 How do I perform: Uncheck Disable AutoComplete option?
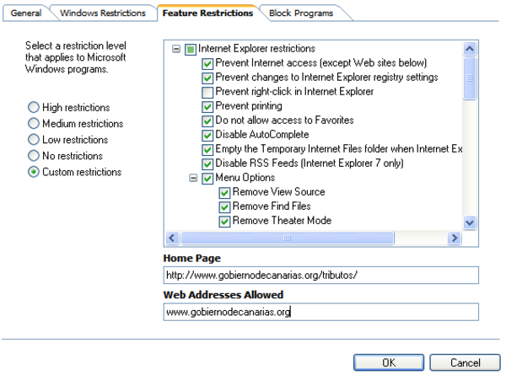click(x=207, y=135)
